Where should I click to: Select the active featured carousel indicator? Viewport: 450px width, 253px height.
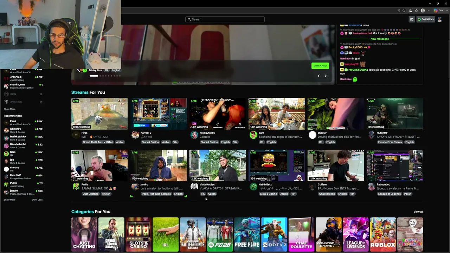click(94, 76)
